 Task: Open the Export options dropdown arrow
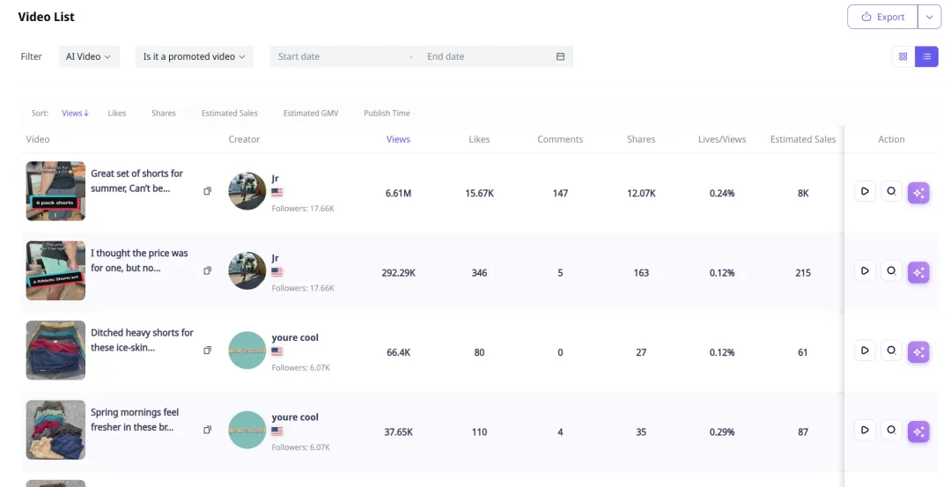click(929, 17)
